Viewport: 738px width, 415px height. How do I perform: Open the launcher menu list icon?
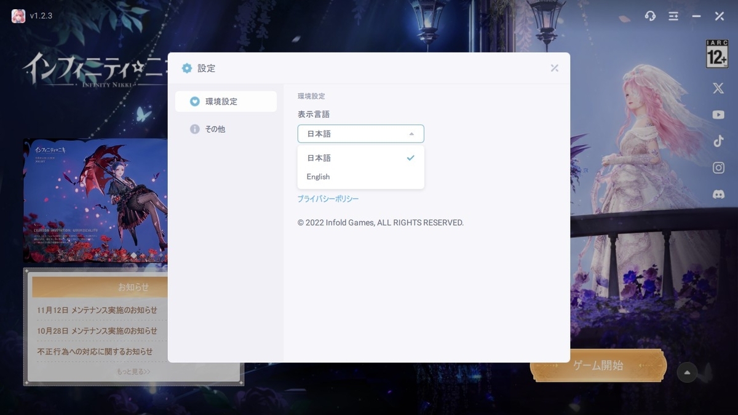pos(673,16)
